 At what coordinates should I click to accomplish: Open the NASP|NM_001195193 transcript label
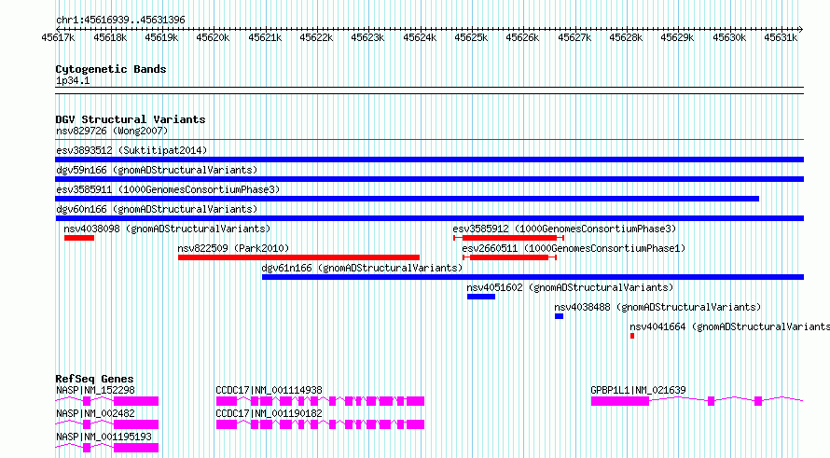(104, 437)
